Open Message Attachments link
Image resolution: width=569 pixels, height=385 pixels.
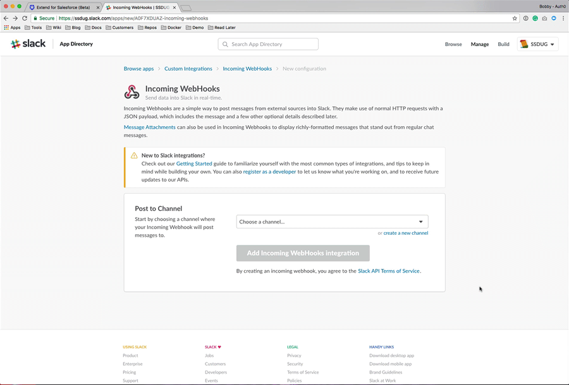149,127
